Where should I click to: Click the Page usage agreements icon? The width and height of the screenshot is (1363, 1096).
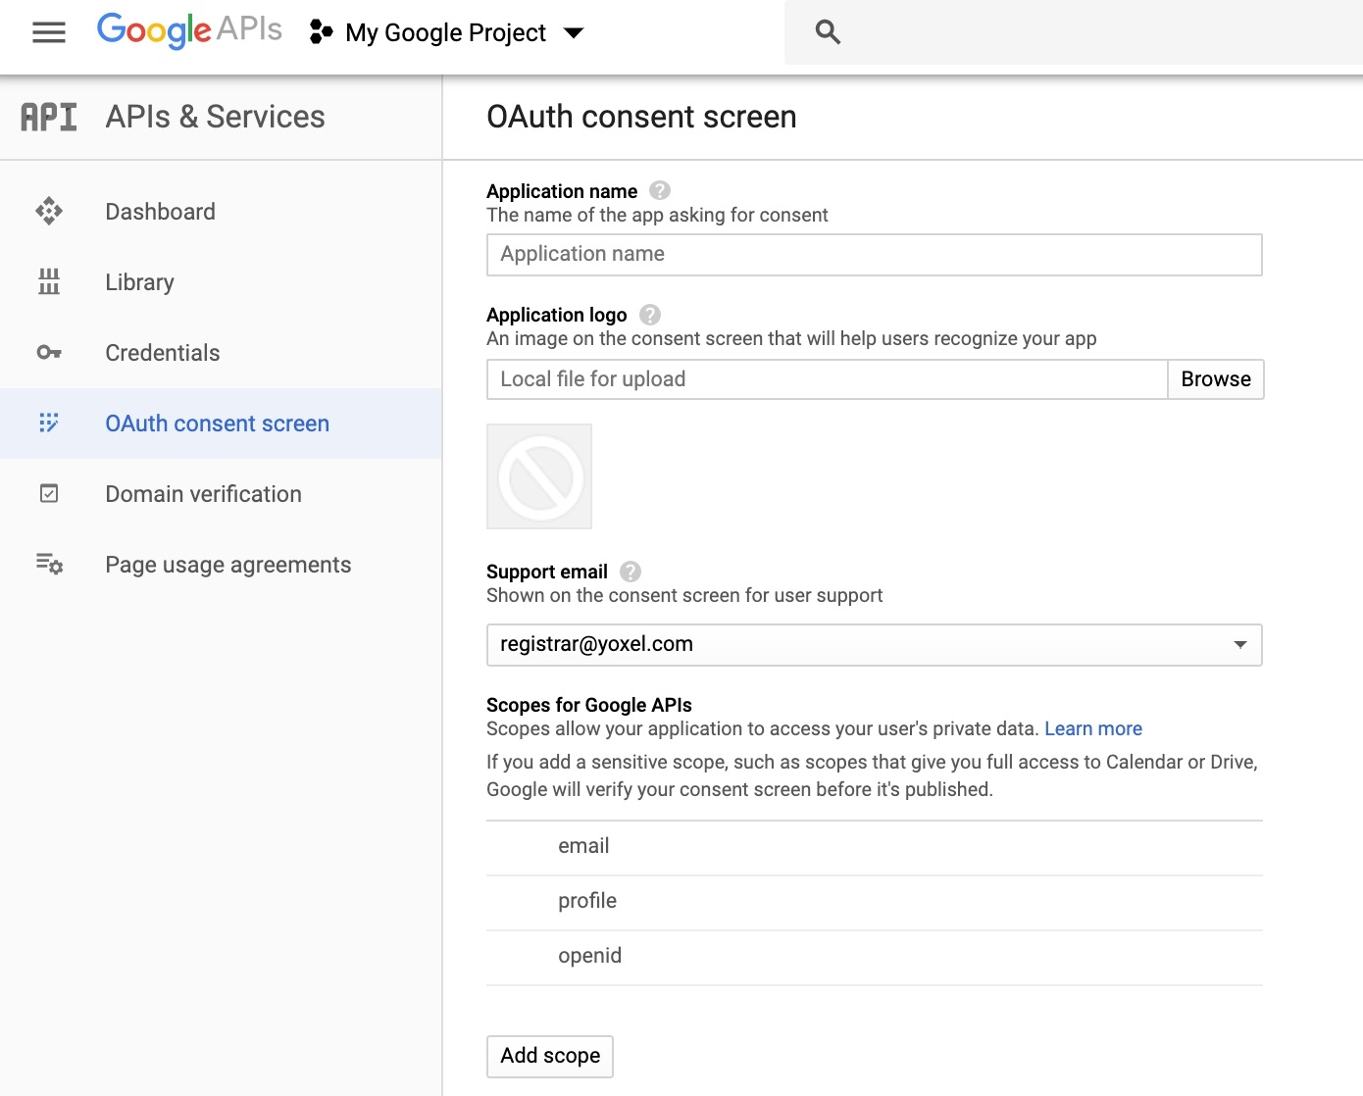49,565
